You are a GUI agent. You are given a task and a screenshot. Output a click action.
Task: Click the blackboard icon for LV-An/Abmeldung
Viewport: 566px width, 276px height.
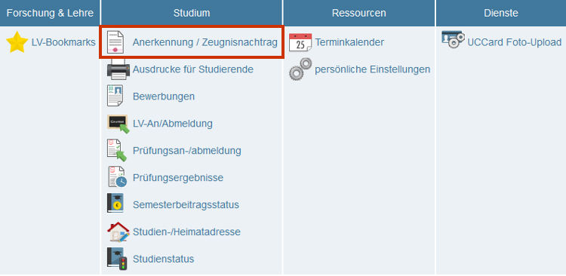click(118, 124)
